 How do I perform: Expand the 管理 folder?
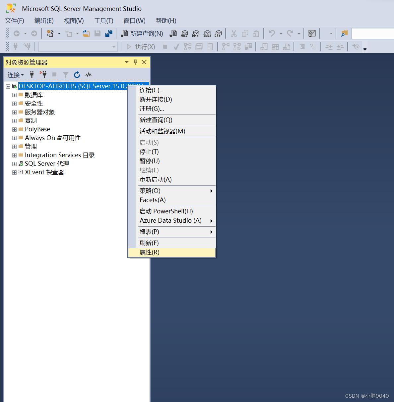click(x=14, y=147)
